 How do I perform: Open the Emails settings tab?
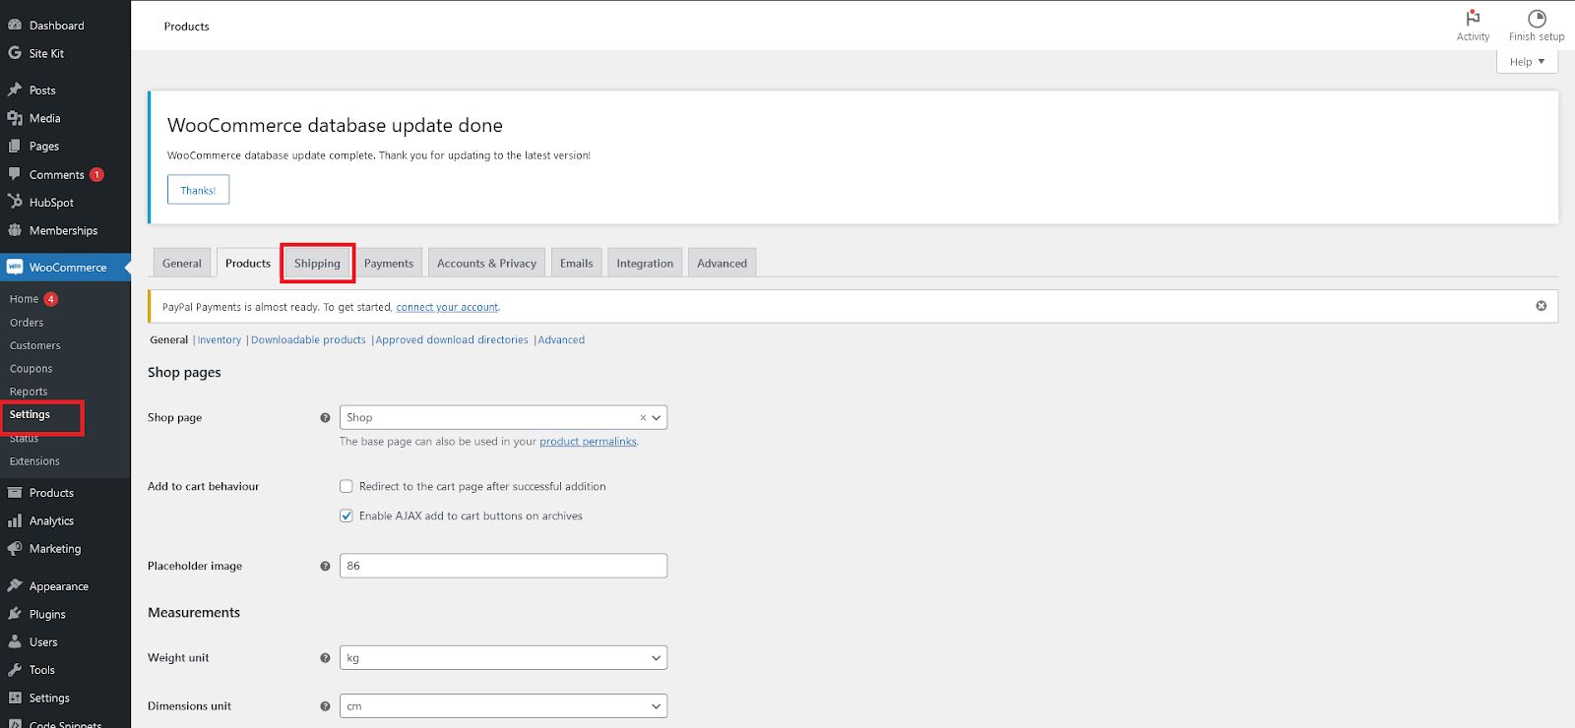click(x=577, y=263)
